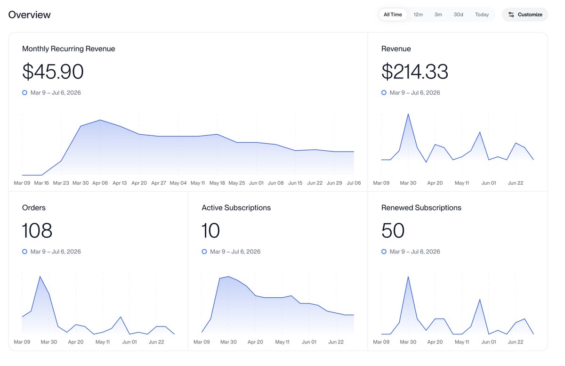
Task: Switch to the 12m time range
Action: pos(418,15)
